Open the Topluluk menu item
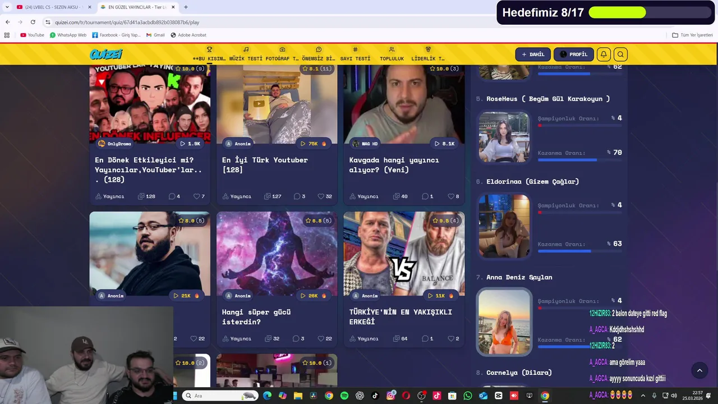This screenshot has width=718, height=404. click(392, 54)
